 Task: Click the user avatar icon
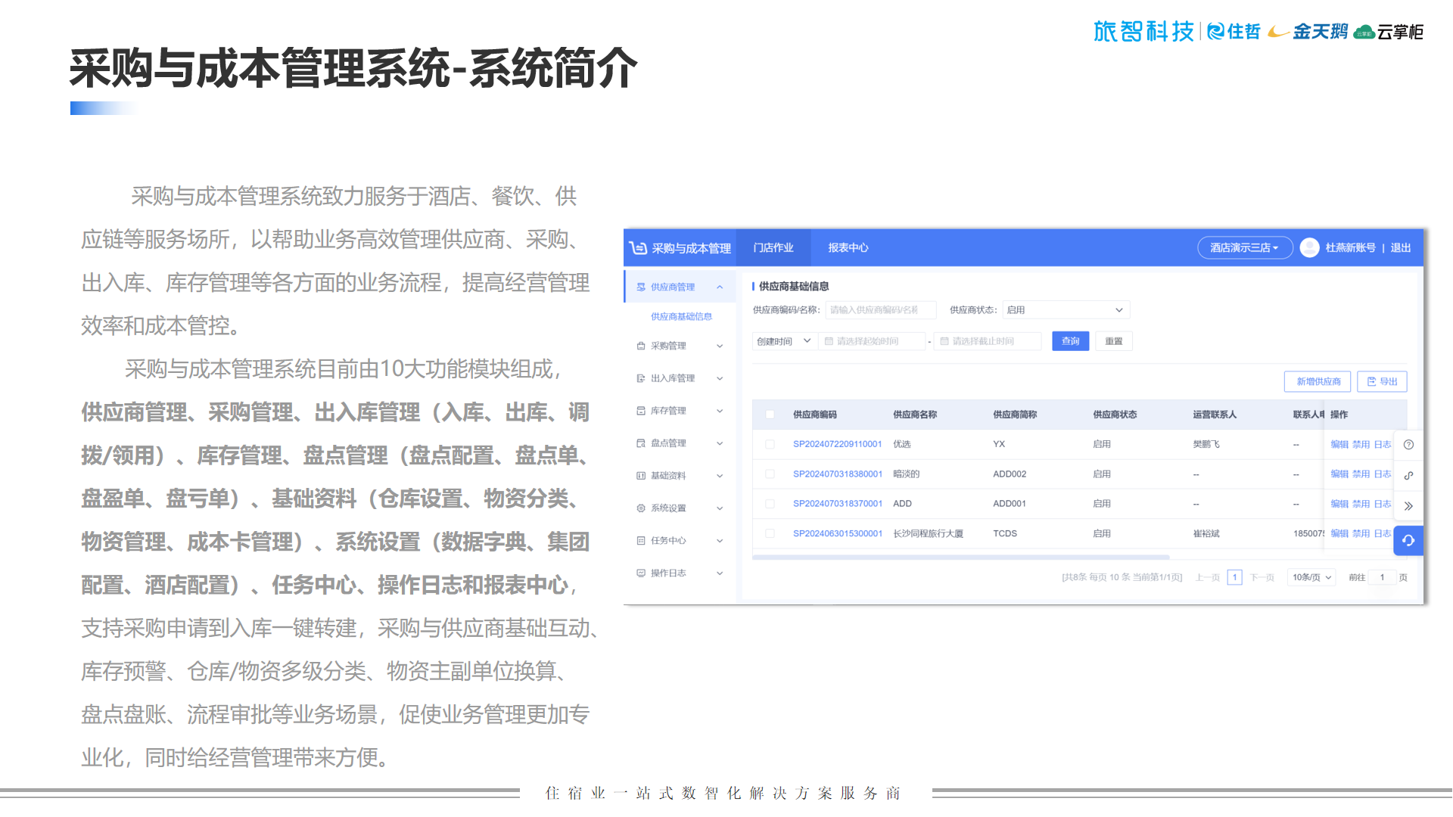tap(1309, 248)
